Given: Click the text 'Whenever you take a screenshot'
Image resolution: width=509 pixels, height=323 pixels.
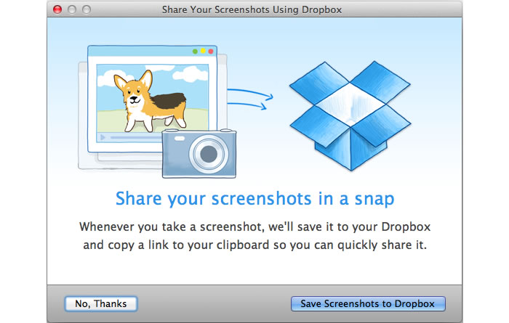Looking at the screenshot, I should (x=171, y=226).
